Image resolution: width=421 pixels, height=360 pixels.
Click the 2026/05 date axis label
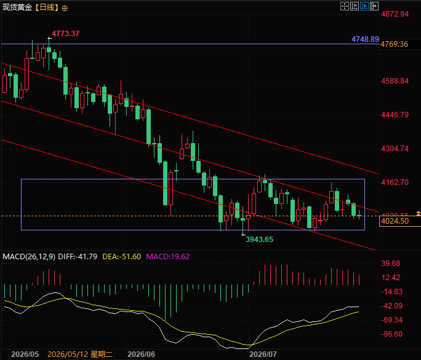[25, 354]
